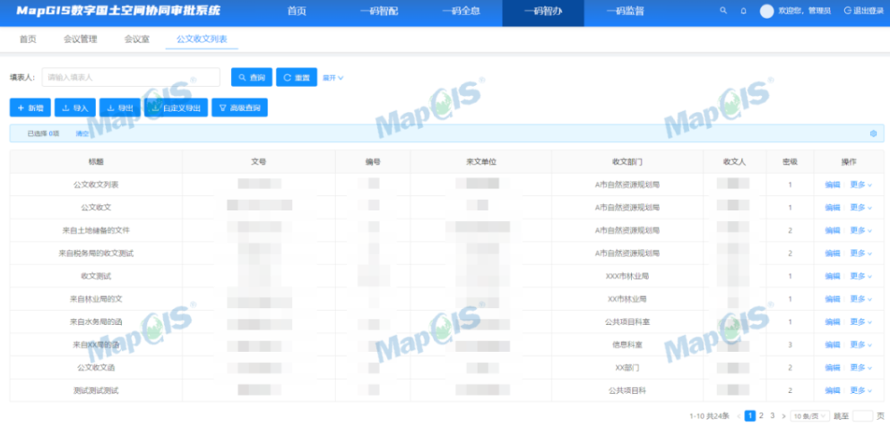Open 更多 dropdown for 公文收文列表 row
The width and height of the screenshot is (890, 437).
(860, 184)
